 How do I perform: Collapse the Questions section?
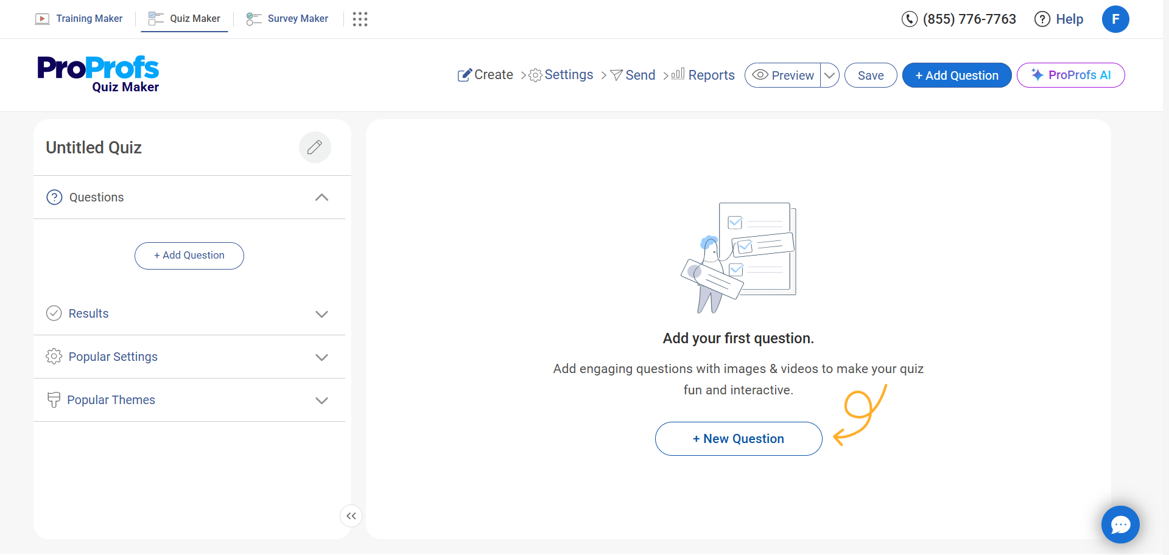click(x=321, y=197)
